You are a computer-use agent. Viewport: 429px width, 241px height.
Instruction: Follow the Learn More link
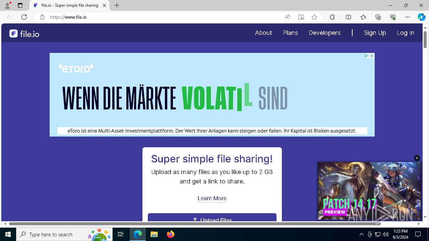pos(212,198)
